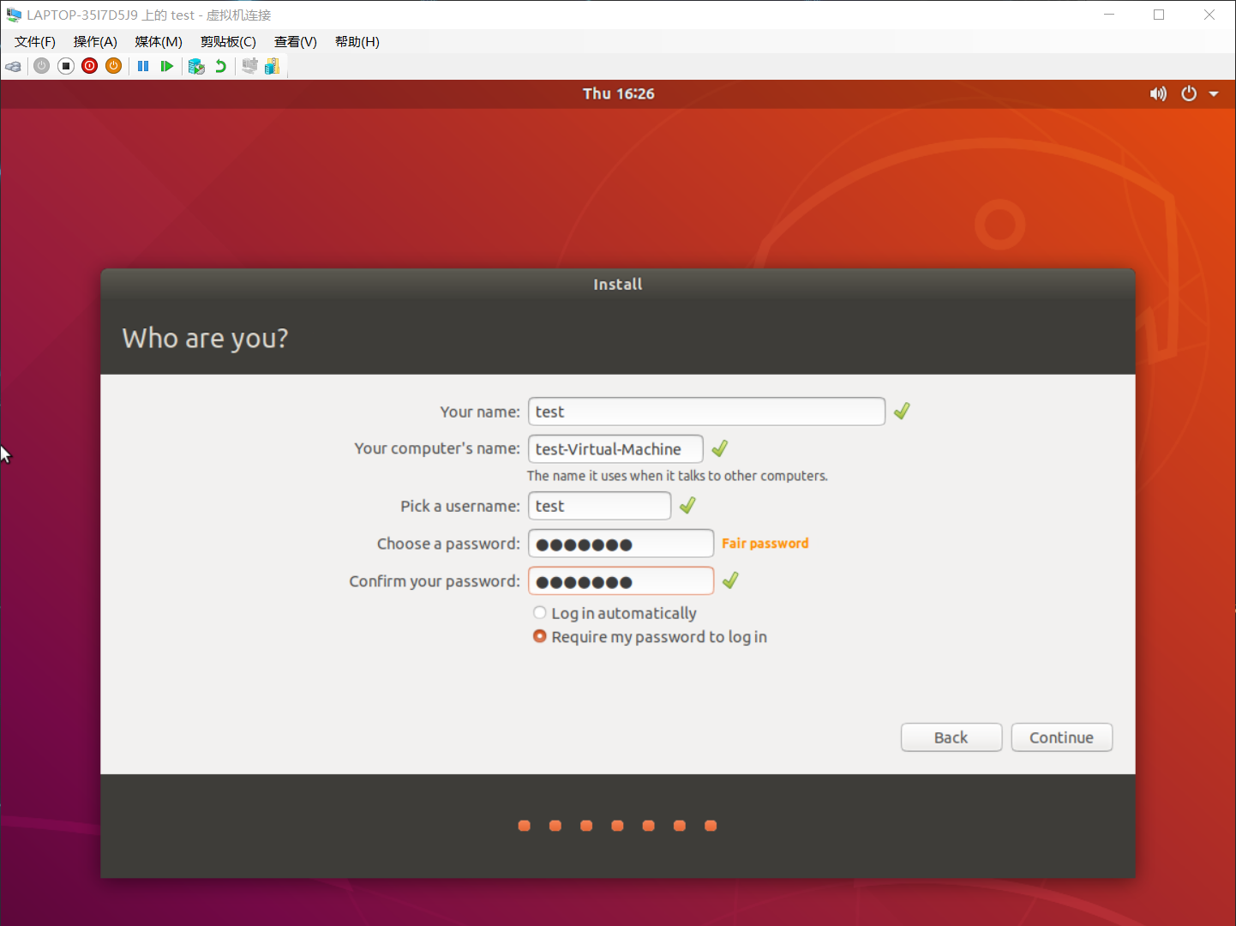Select Log in automatically option
1236x926 pixels.
point(540,613)
